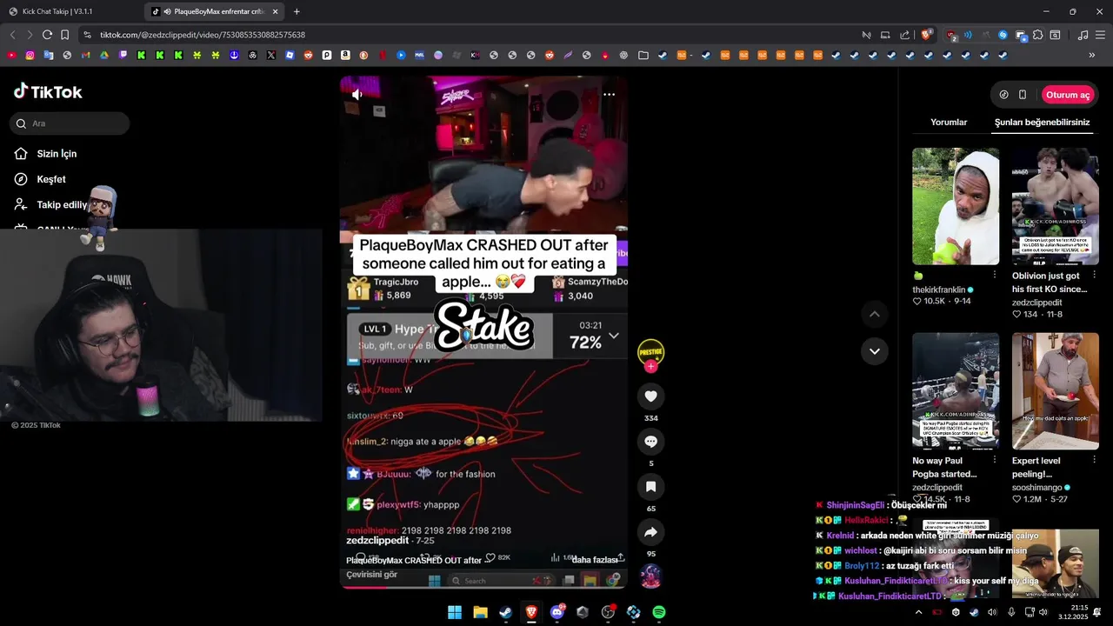Open comments via the speech bubble icon
The height and width of the screenshot is (626, 1113).
coord(650,442)
